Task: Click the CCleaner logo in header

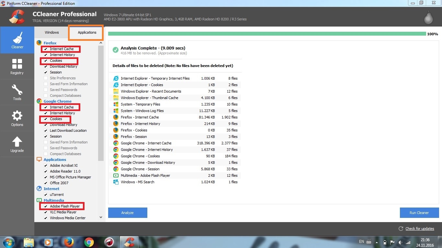Action: [17, 16]
